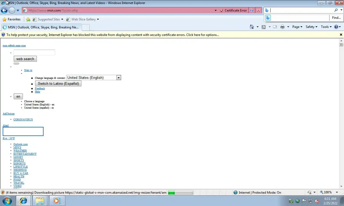Expand the Print options dropdown arrow

click(288, 27)
